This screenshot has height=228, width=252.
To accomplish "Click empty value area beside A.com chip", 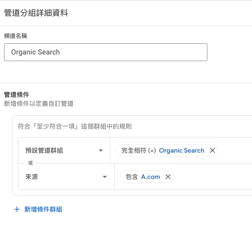I will tap(212, 177).
